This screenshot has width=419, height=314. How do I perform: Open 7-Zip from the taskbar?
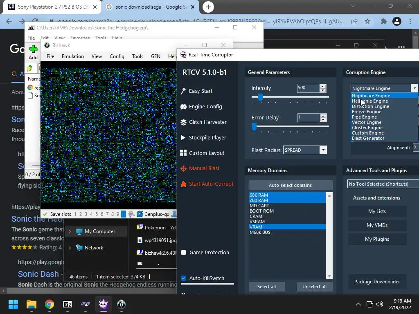coord(68,304)
